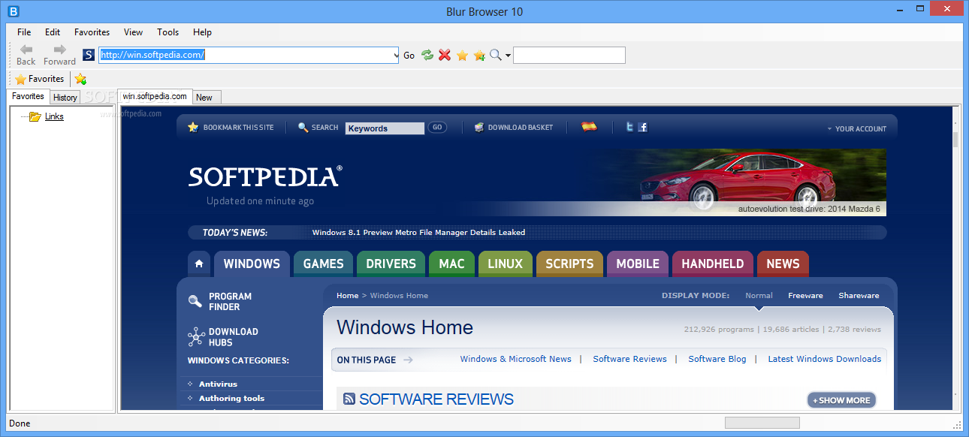
Task: Select the GAMES category tab
Action: tap(323, 264)
